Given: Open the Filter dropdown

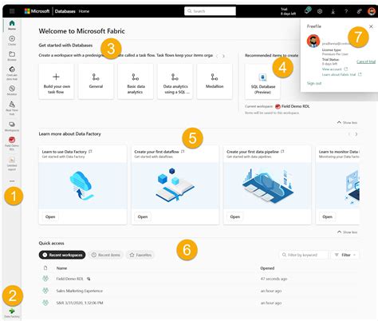Looking at the screenshot, I should [345, 255].
